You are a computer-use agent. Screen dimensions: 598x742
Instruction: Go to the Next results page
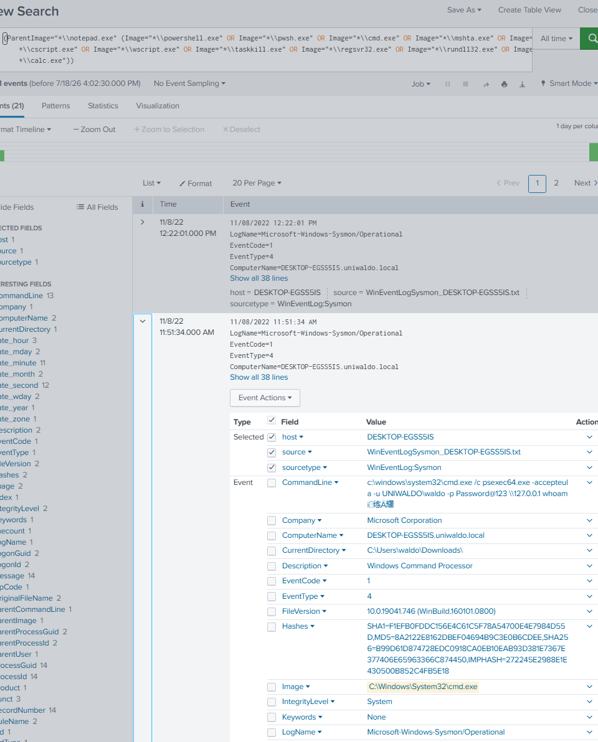tap(585, 183)
